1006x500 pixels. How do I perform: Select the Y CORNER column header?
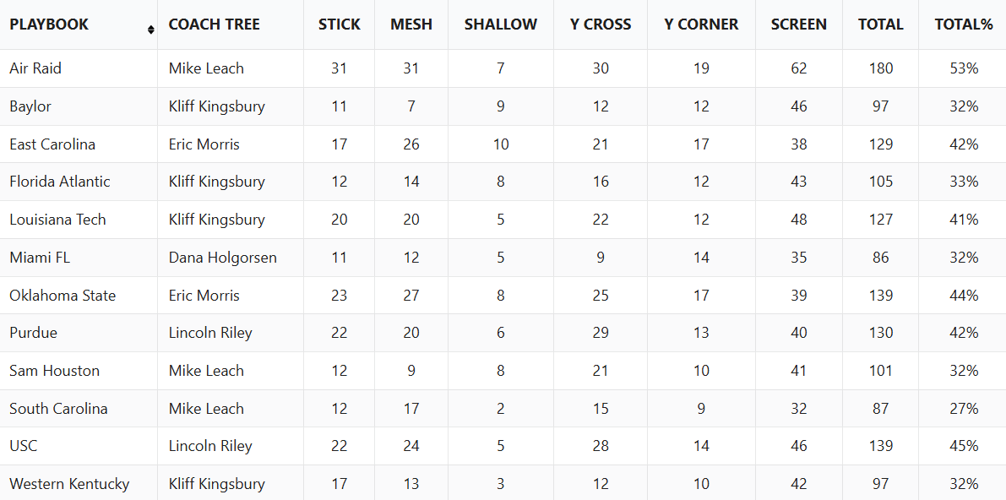(x=701, y=25)
